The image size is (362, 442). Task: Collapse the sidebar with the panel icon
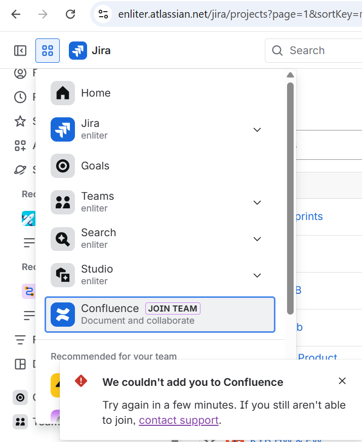click(20, 50)
